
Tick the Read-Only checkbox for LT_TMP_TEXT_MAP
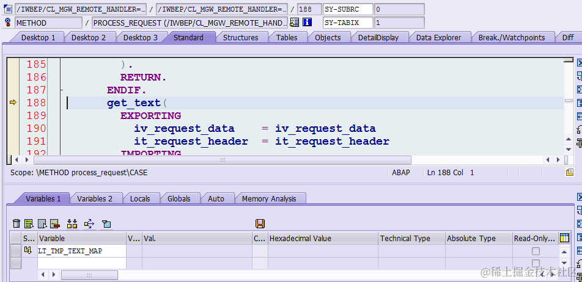click(x=536, y=251)
